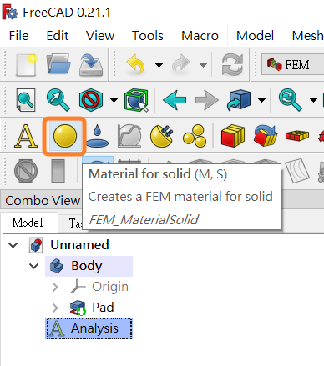Viewport: 324px width, 366px height.
Task: Open the FEM workbench selector dropdown
Action: [x=292, y=65]
